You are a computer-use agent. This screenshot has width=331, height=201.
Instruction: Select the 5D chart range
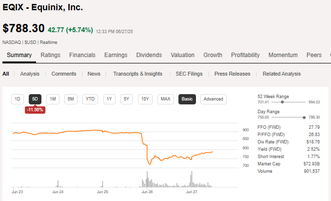tap(35, 99)
